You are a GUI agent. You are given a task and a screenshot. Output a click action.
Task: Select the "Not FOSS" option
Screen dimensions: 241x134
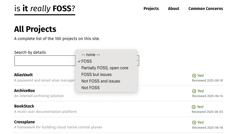pos(90,88)
